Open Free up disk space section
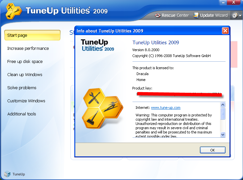The width and height of the screenshot is (243, 180). point(25,62)
